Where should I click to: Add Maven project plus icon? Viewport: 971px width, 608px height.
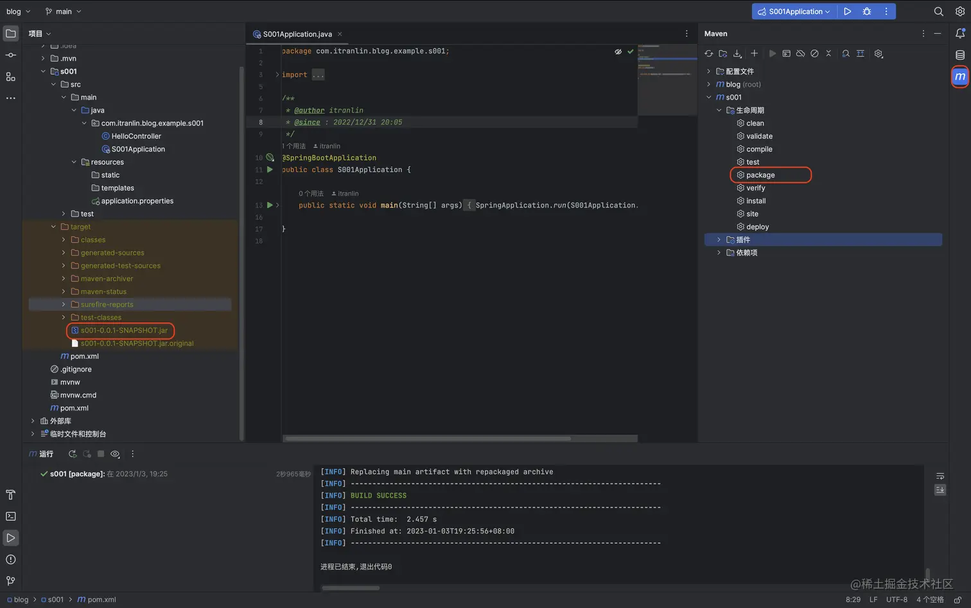click(x=755, y=54)
